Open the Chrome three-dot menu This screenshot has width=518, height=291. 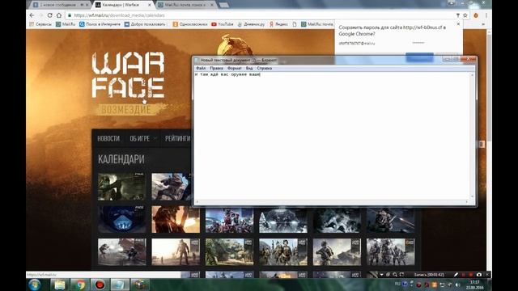point(486,15)
